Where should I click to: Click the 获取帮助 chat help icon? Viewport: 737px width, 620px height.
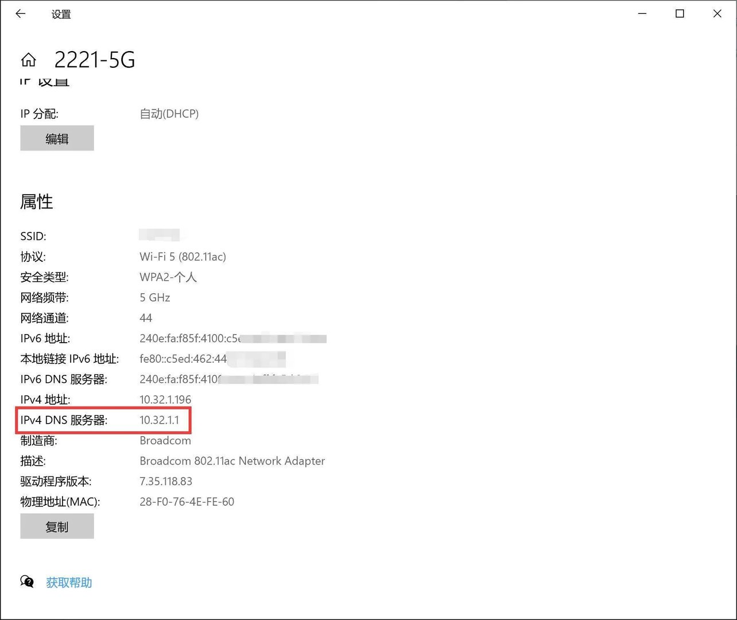click(x=26, y=582)
